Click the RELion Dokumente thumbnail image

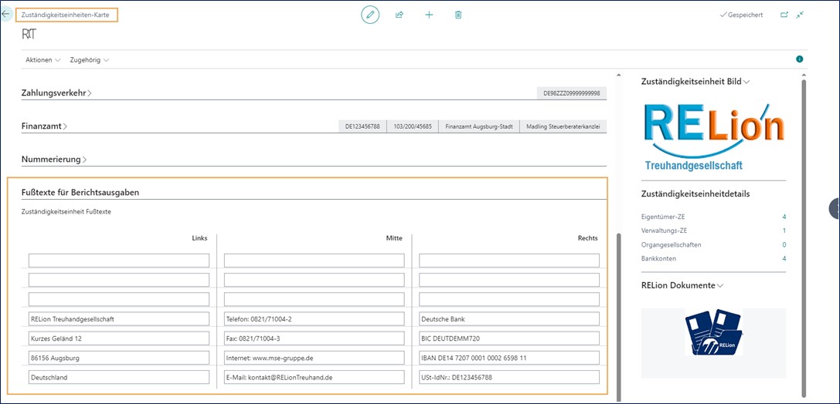click(x=713, y=332)
